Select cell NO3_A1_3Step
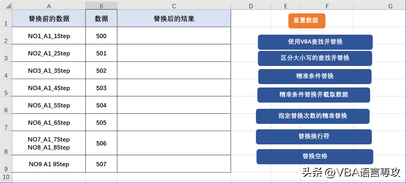Screen dimensions: 406x183 (49, 71)
